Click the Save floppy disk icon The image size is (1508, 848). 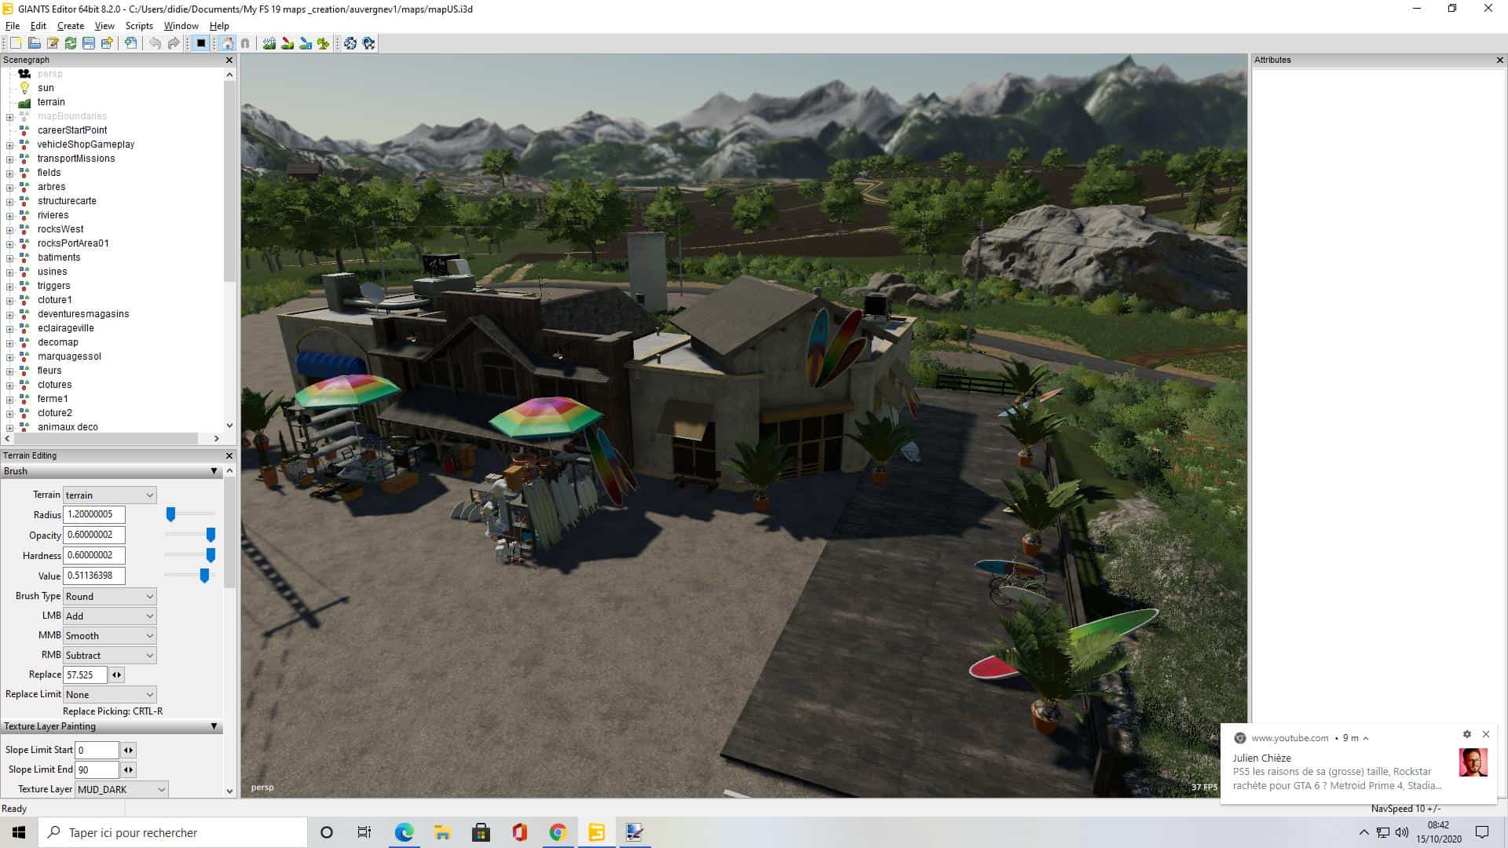[89, 43]
